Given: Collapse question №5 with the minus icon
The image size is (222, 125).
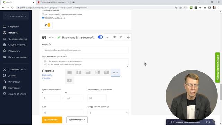Looking at the screenshot, I should (x=108, y=37).
